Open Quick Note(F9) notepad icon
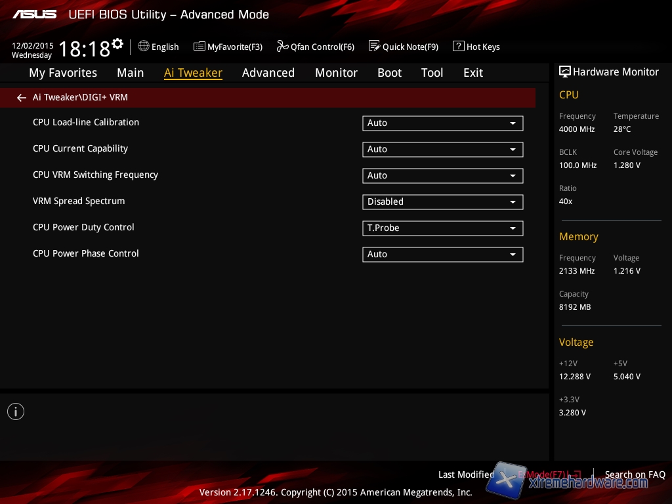This screenshot has height=504, width=672. [374, 46]
